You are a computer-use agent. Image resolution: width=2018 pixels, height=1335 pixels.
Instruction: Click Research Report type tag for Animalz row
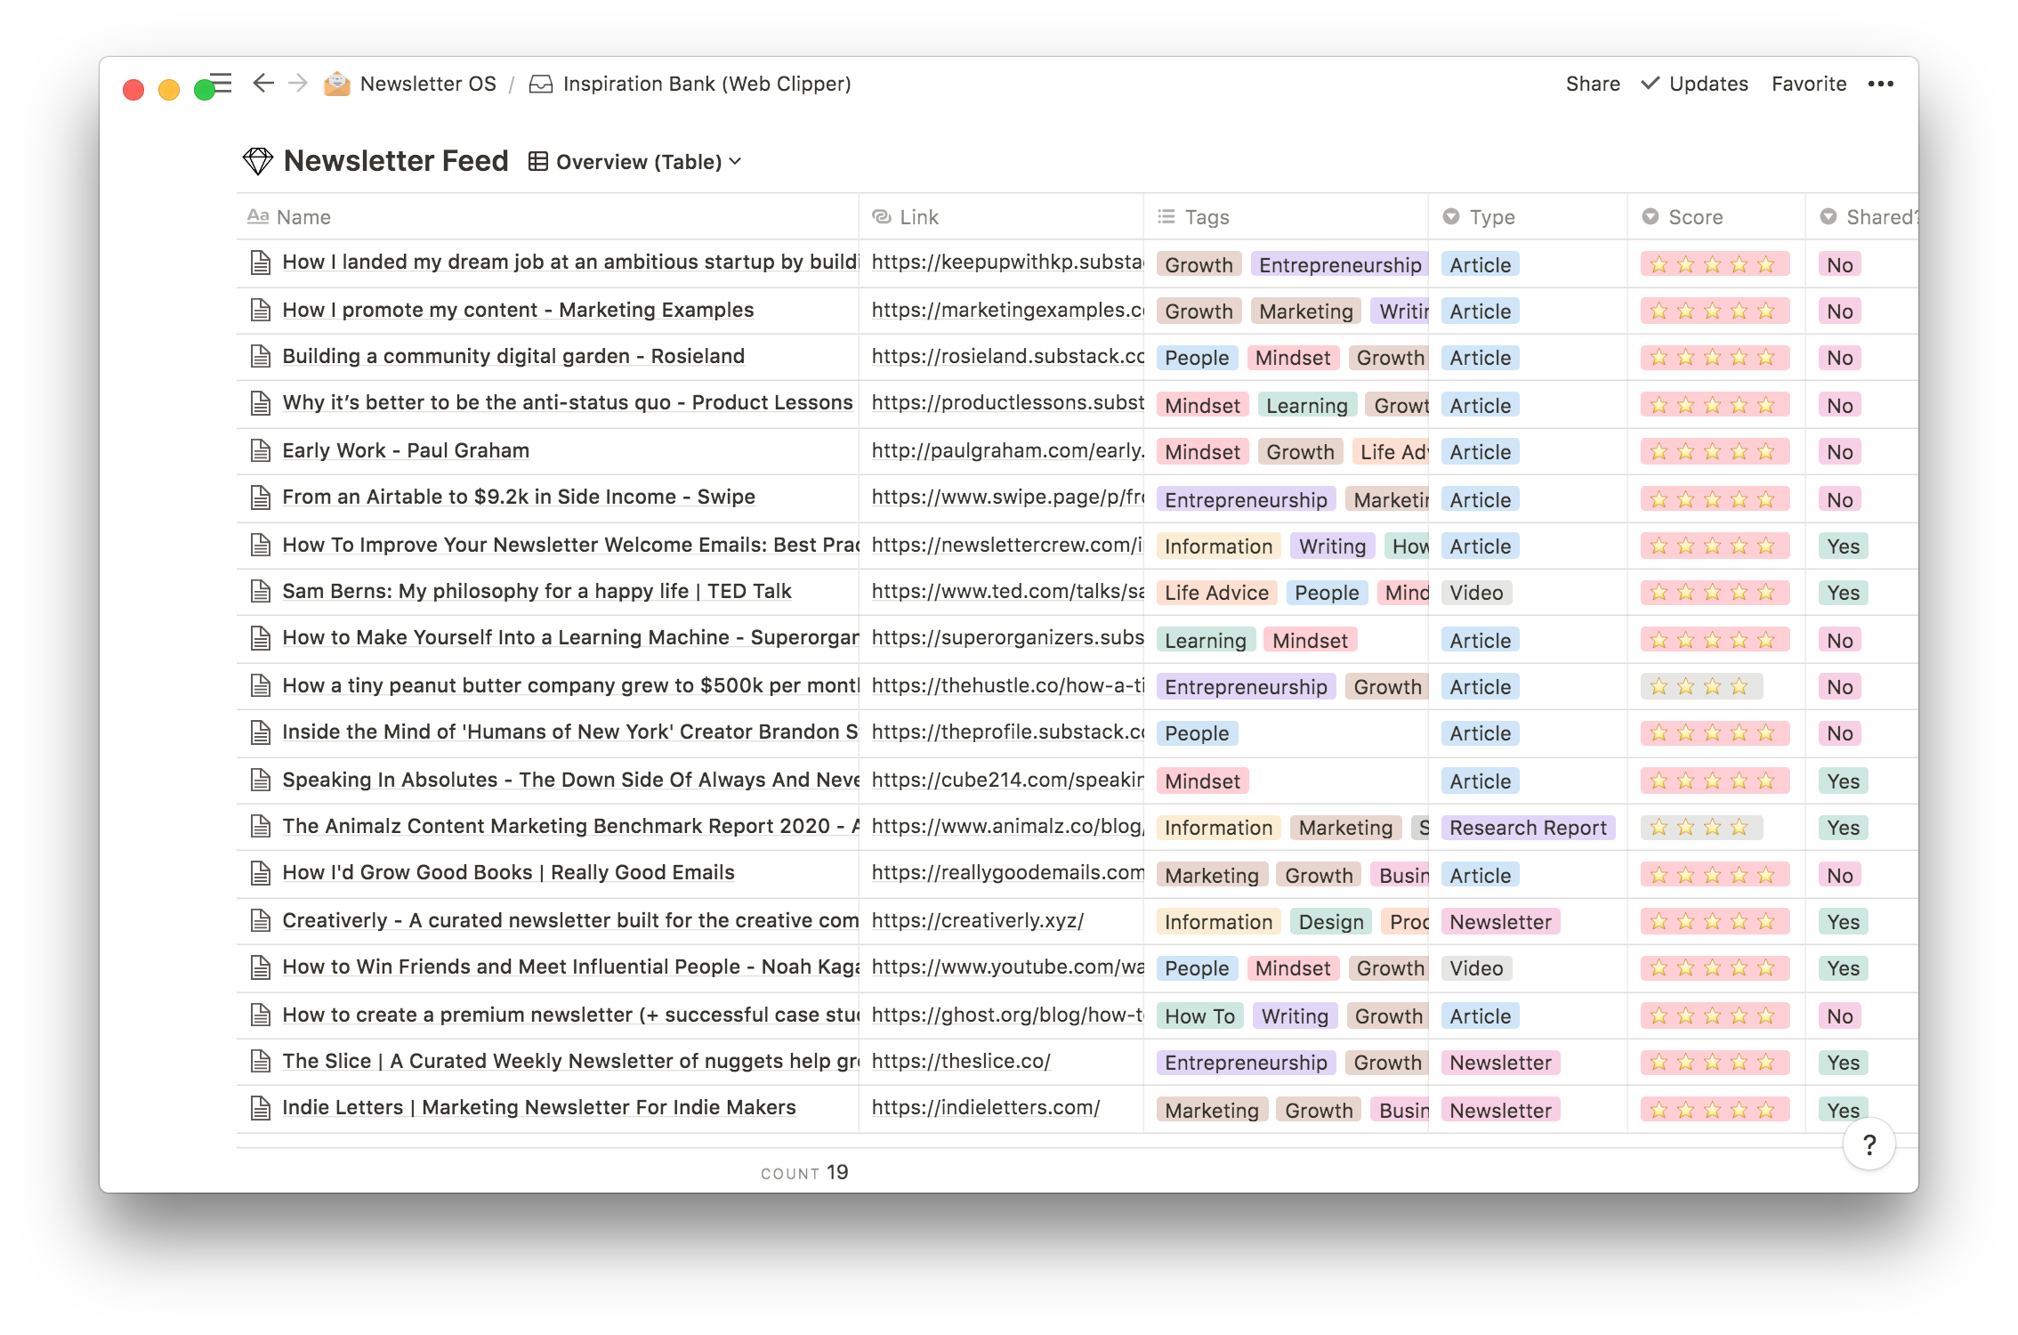[1528, 828]
